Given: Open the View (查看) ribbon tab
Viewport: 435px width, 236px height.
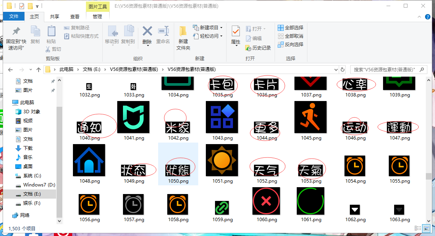Looking at the screenshot, I should tap(75, 17).
